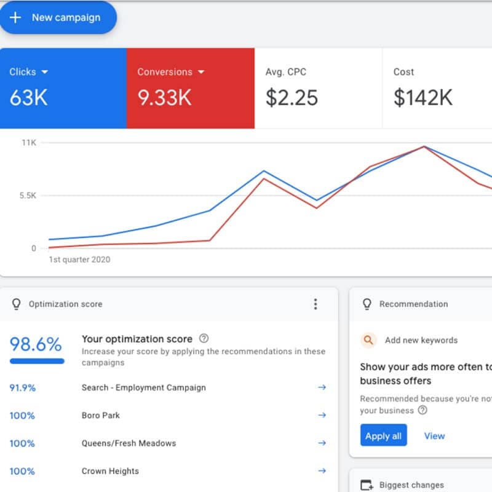The image size is (492, 492).
Task: Open the Queens/Fresh Meadows arrow
Action: click(x=321, y=443)
